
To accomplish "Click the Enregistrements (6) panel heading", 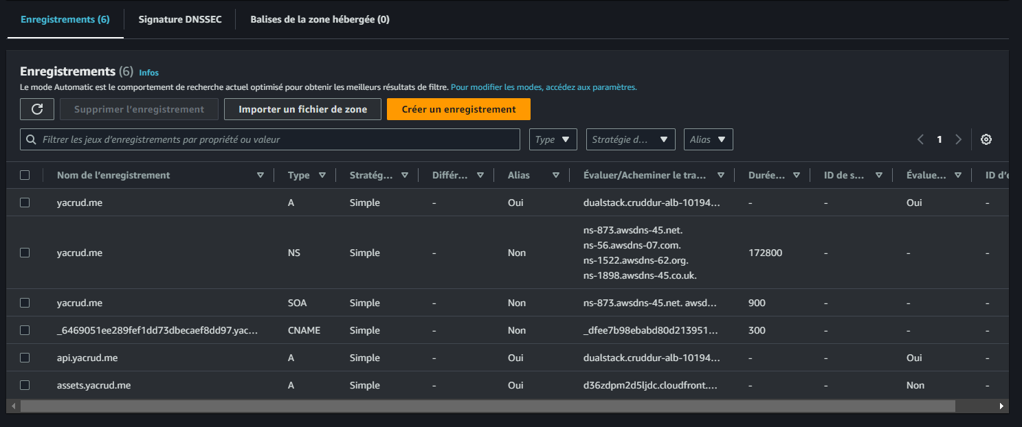I will pyautogui.click(x=76, y=71).
